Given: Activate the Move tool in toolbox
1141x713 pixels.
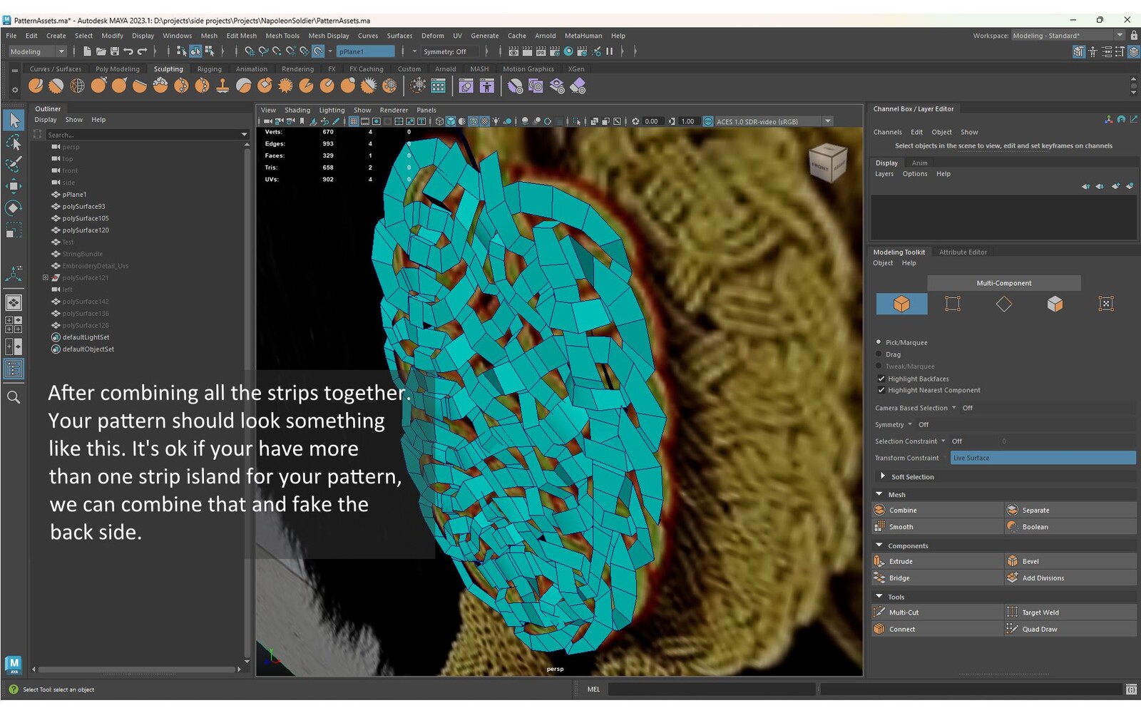Looking at the screenshot, I should coord(14,186).
